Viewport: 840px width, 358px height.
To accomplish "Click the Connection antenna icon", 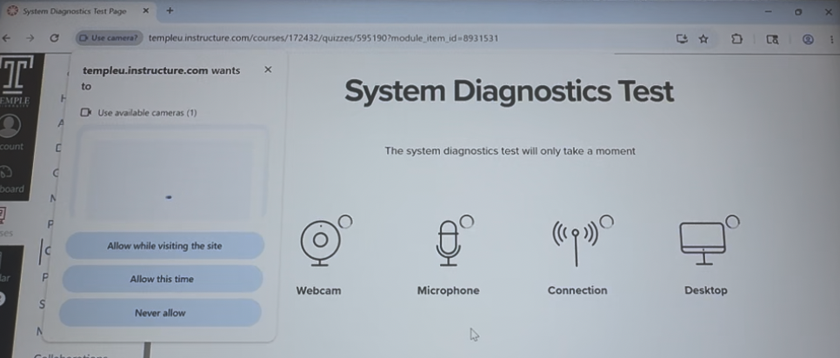I will (576, 243).
